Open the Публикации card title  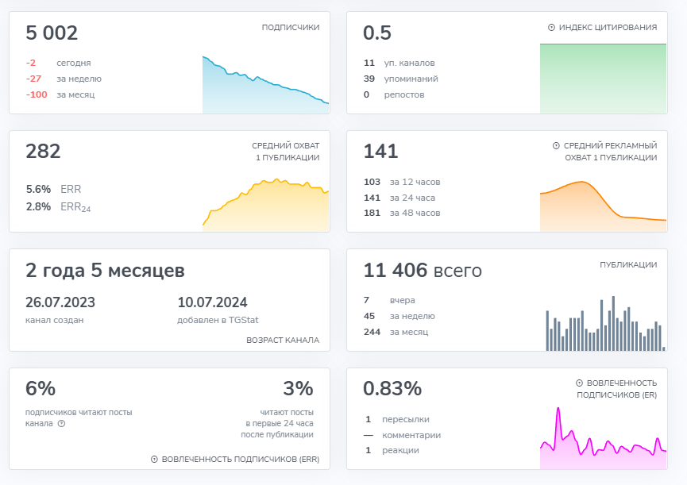(627, 265)
